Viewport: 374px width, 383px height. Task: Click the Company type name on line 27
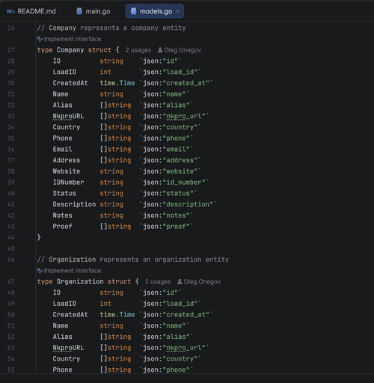click(x=70, y=50)
